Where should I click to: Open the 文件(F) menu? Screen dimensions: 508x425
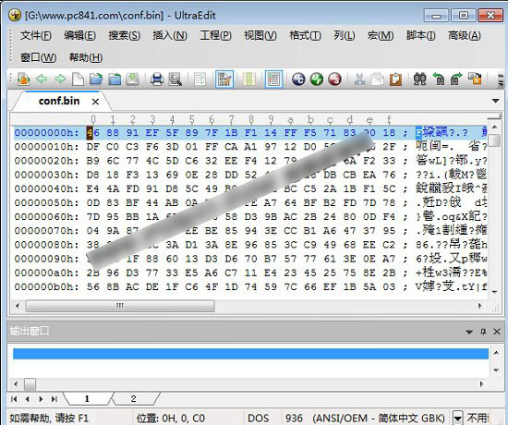(36, 35)
